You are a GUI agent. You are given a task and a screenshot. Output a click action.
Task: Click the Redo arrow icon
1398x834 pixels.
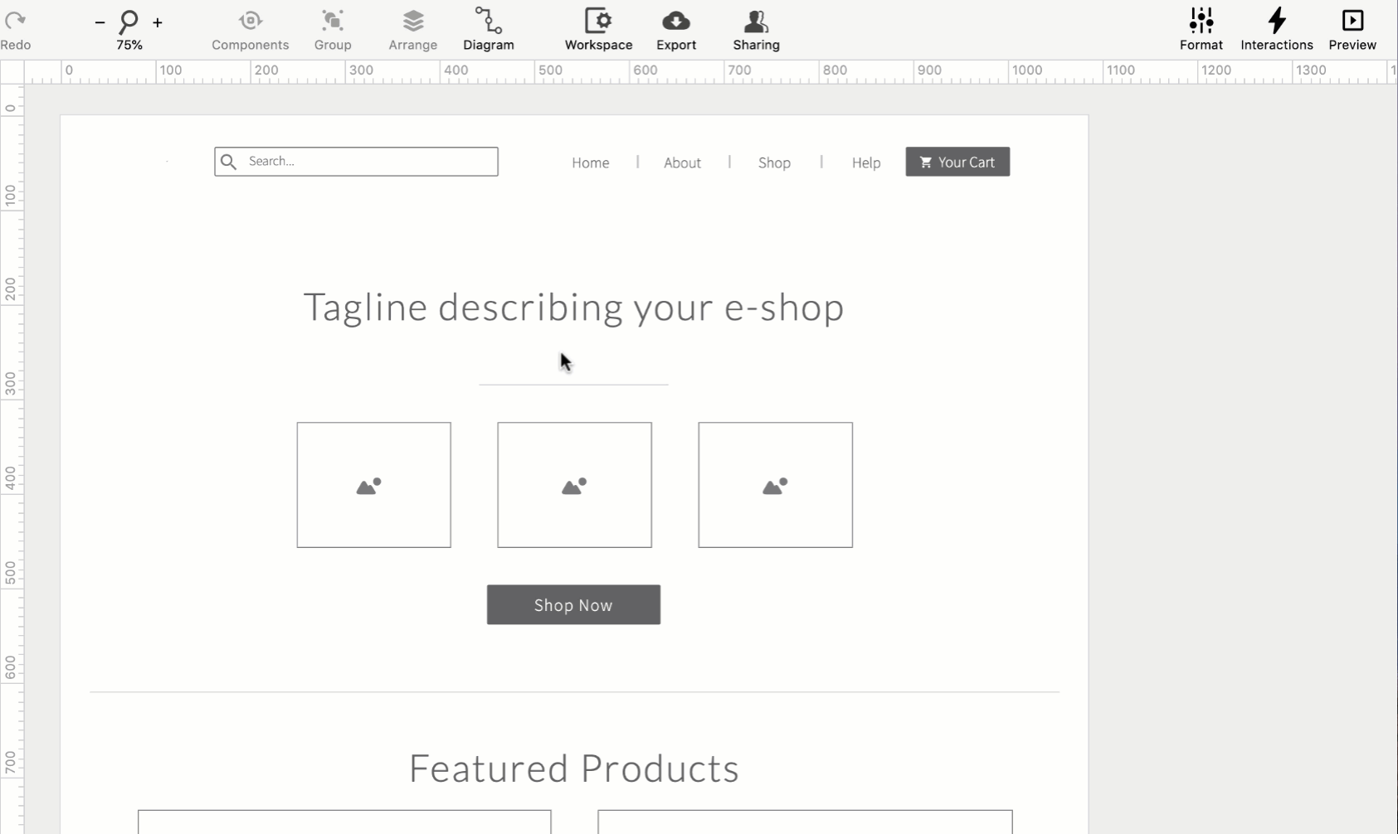point(15,21)
